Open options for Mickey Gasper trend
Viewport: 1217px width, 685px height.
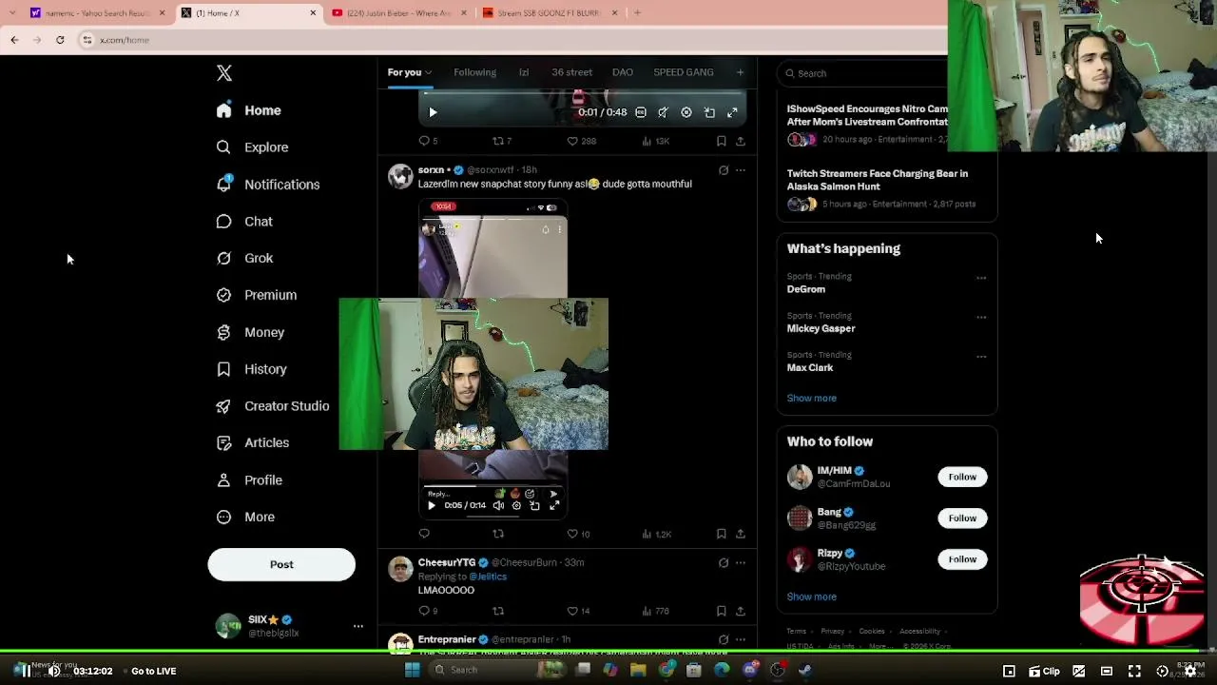pos(981,317)
